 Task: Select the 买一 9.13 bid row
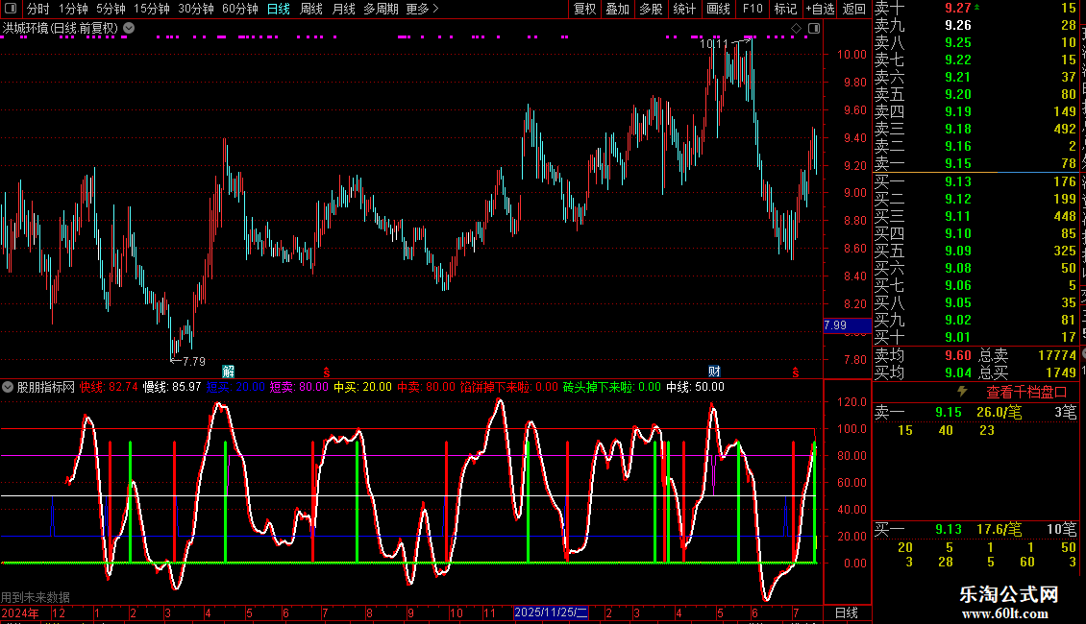975,181
